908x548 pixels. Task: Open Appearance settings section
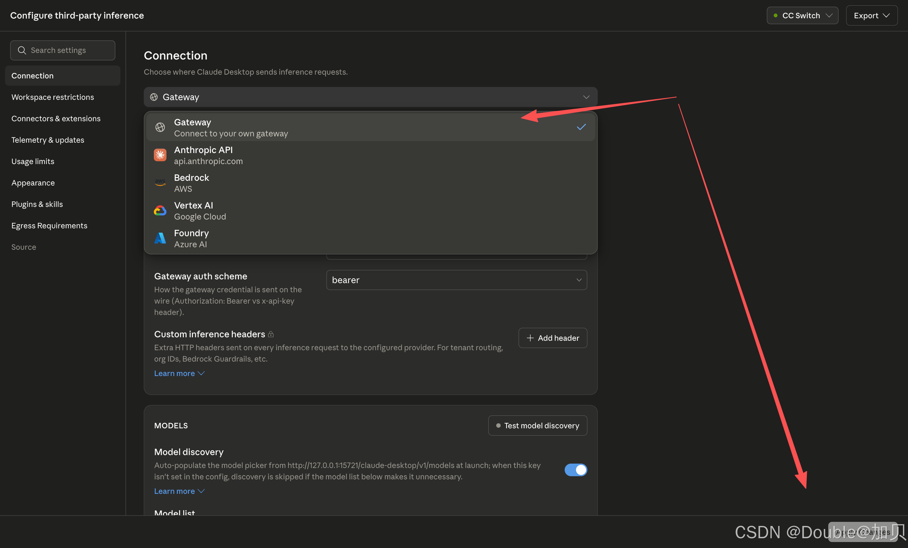click(63, 183)
